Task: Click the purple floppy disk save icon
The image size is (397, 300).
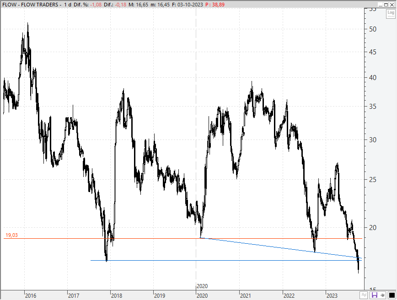Action: pyautogui.click(x=375, y=295)
